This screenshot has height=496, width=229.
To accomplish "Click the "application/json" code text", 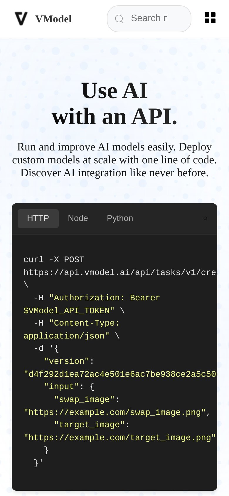I will click(66, 336).
